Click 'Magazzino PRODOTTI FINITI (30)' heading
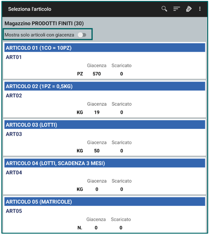The height and width of the screenshot is (235, 210). coord(44,24)
